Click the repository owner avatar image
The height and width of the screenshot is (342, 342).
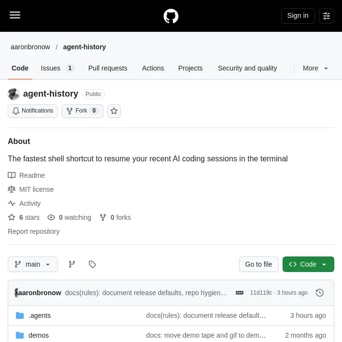pos(14,94)
